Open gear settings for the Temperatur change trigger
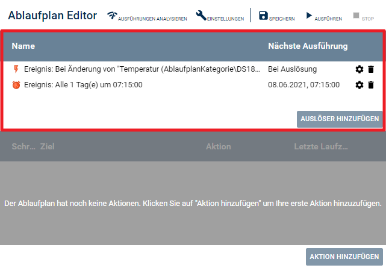This screenshot has height=268, width=386. [360, 69]
